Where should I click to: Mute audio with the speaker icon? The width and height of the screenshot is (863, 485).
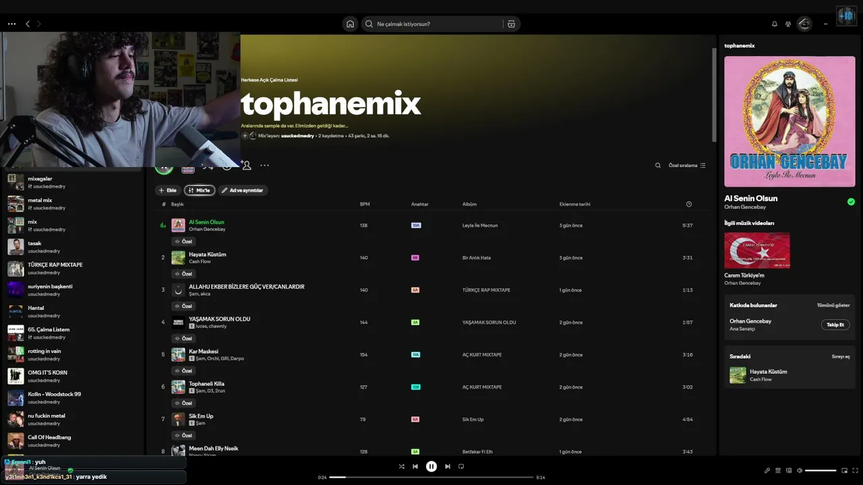click(x=800, y=470)
